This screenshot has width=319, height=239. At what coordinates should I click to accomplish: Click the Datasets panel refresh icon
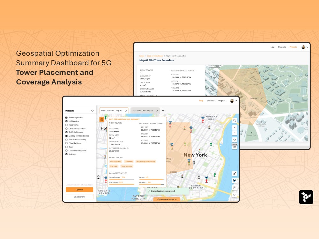click(93, 111)
